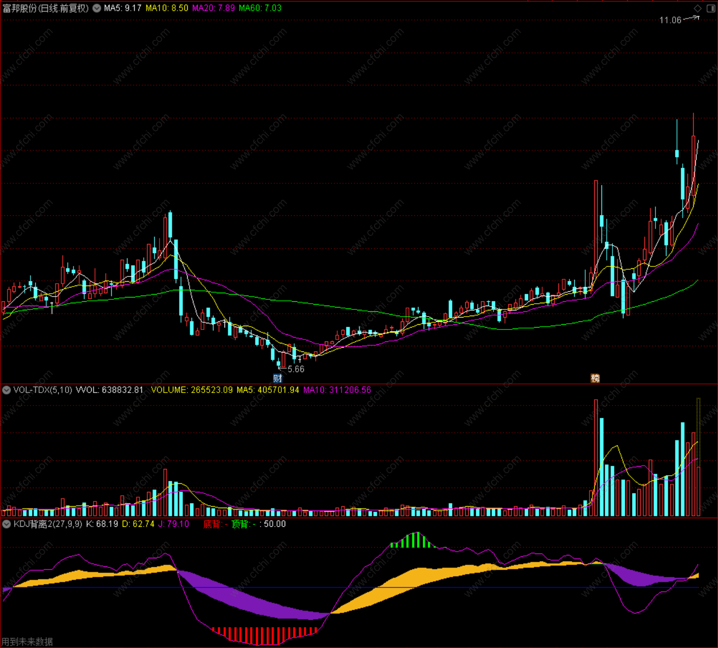Open the 财 financial info marker
This screenshot has height=648, width=718.
pyautogui.click(x=278, y=379)
